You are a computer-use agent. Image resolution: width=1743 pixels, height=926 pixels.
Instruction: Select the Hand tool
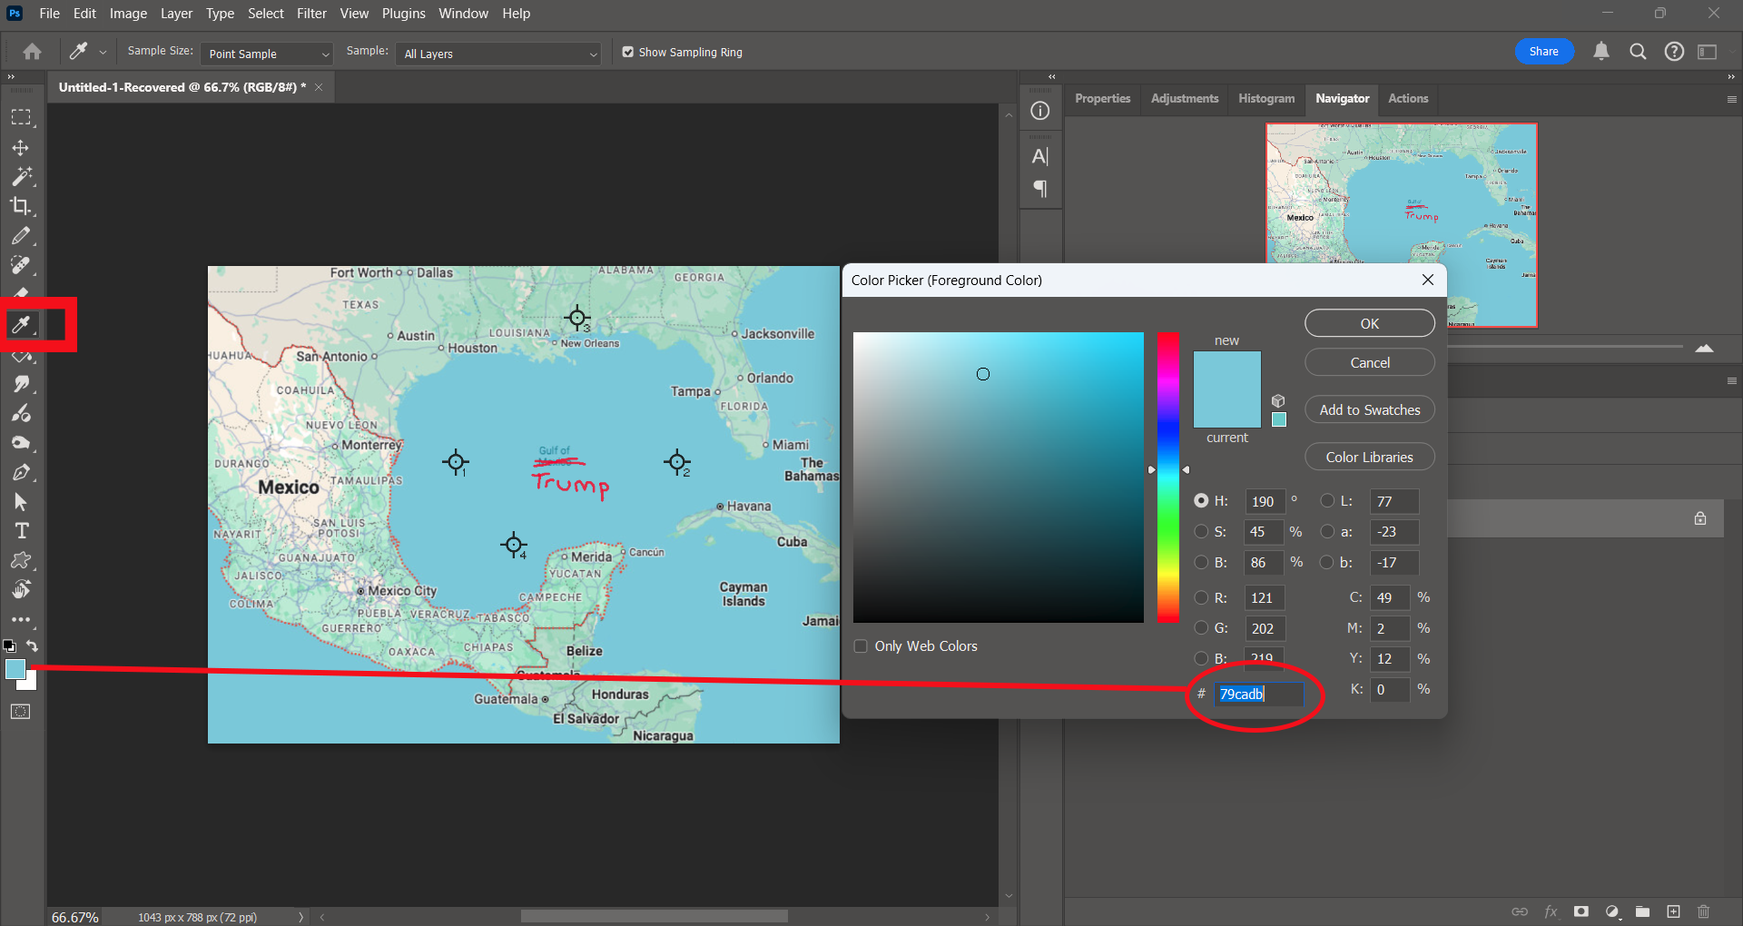click(x=23, y=589)
